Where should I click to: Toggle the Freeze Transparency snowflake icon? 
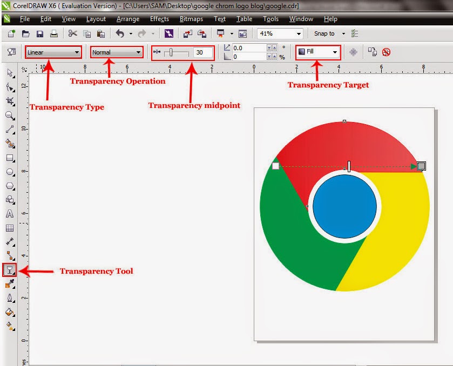coord(353,52)
